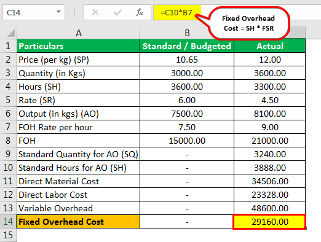The width and height of the screenshot is (321, 242).
Task: Select the highlighted result cell 29160.00
Action: [270, 222]
